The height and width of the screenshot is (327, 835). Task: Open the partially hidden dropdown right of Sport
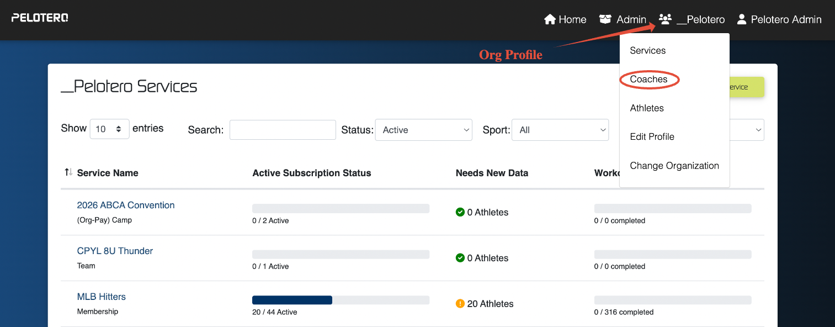point(747,130)
